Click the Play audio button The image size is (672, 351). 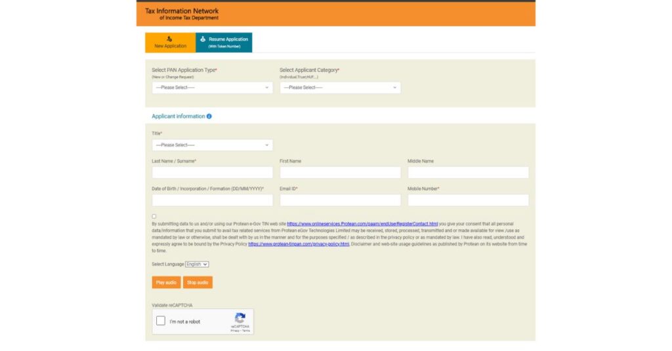coord(166,282)
